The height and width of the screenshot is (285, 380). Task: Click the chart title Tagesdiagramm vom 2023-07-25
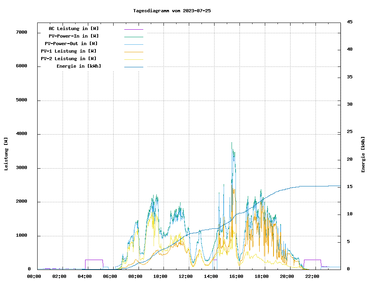click(x=172, y=11)
